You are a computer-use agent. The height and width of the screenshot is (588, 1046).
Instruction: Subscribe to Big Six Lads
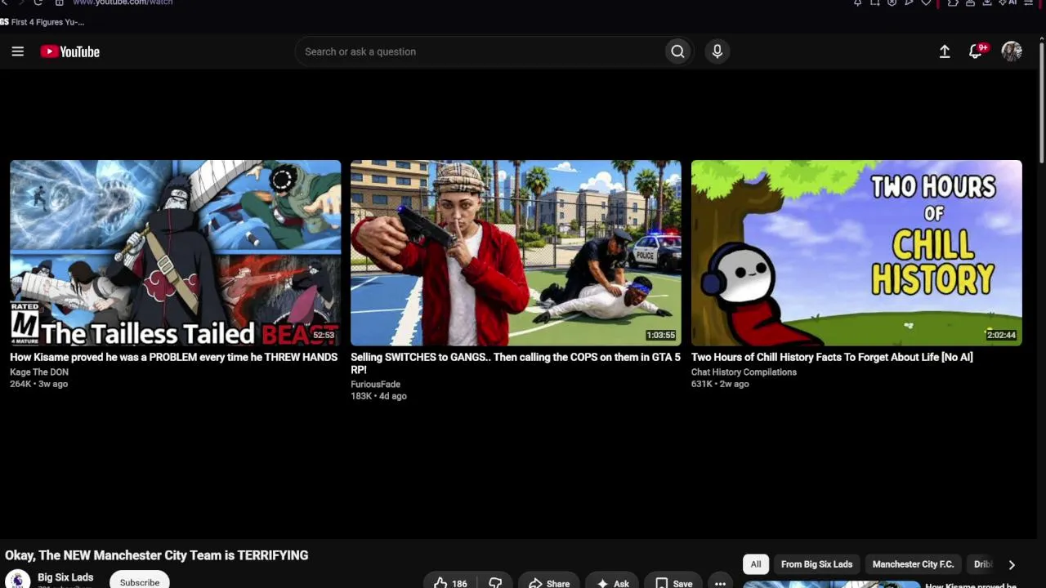pos(140,581)
